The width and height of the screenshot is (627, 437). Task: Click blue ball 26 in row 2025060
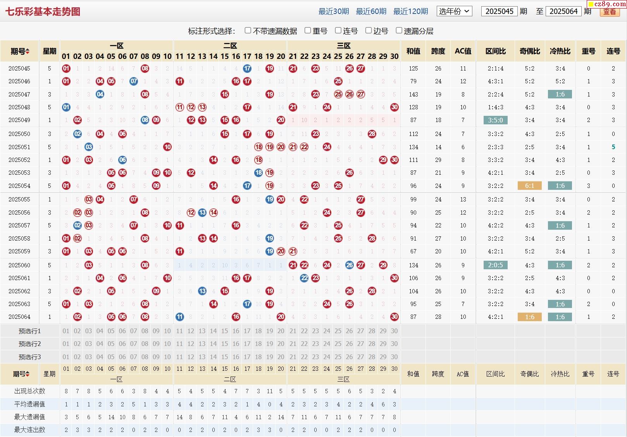click(x=350, y=265)
